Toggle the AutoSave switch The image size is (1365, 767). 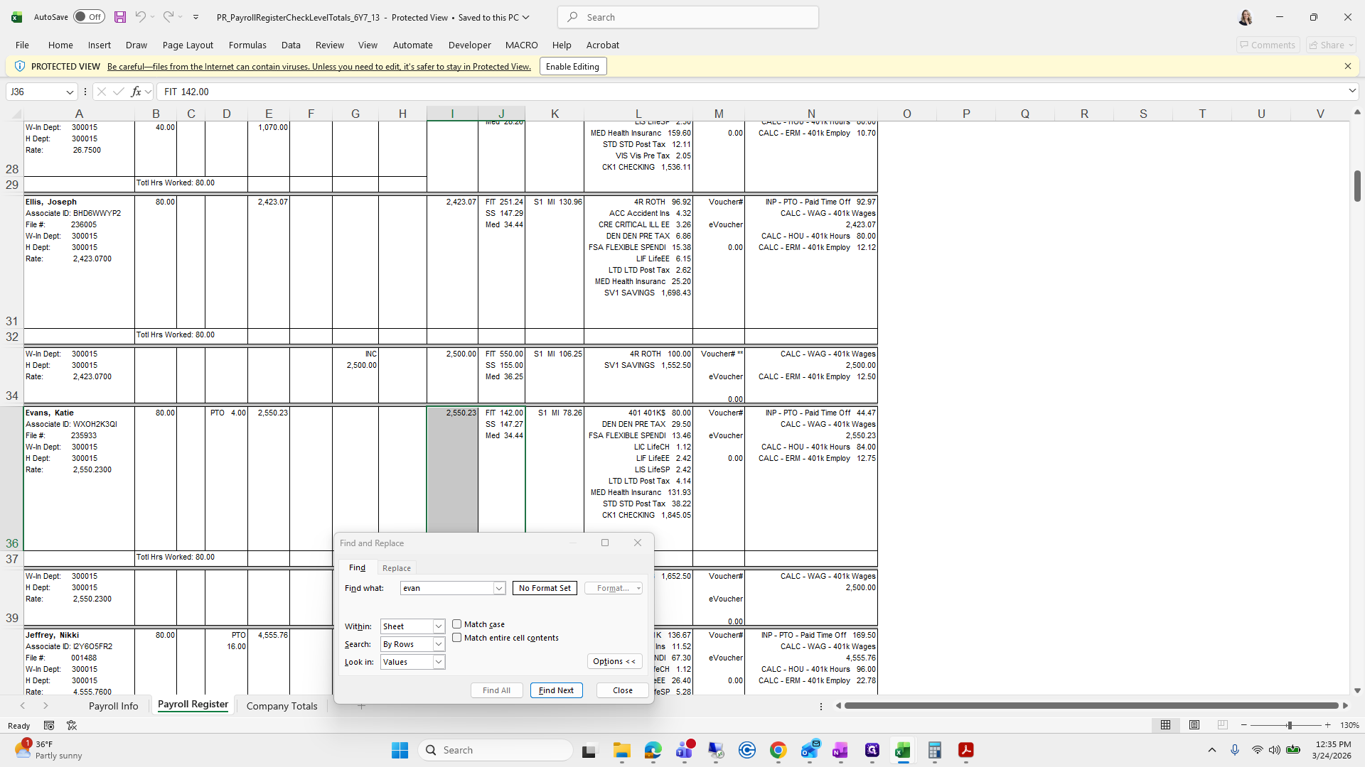pos(89,17)
